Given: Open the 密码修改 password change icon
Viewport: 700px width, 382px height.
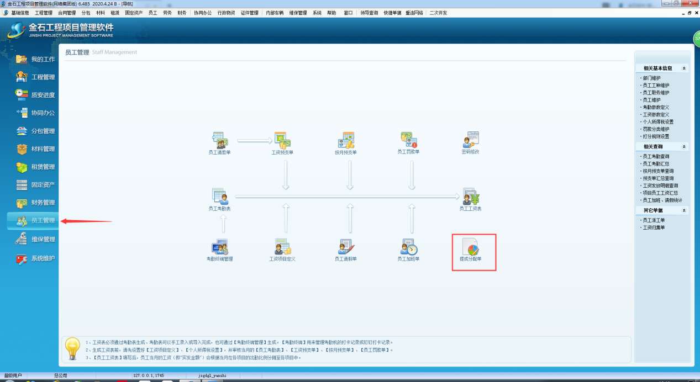Looking at the screenshot, I should click(470, 140).
